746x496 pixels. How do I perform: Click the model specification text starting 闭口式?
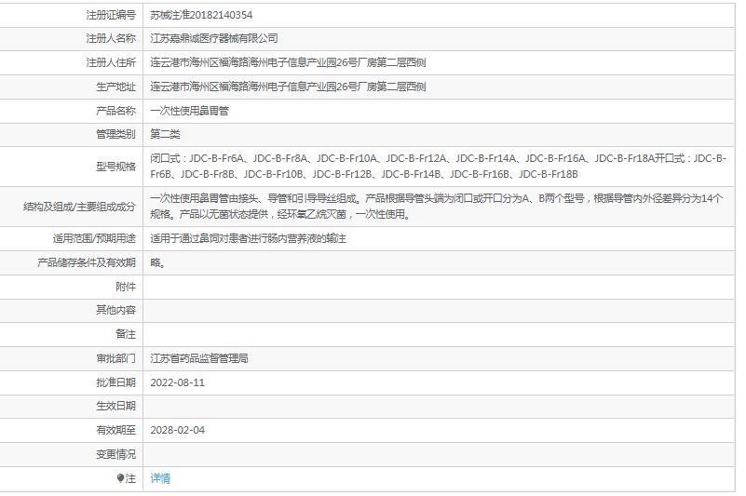point(438,167)
